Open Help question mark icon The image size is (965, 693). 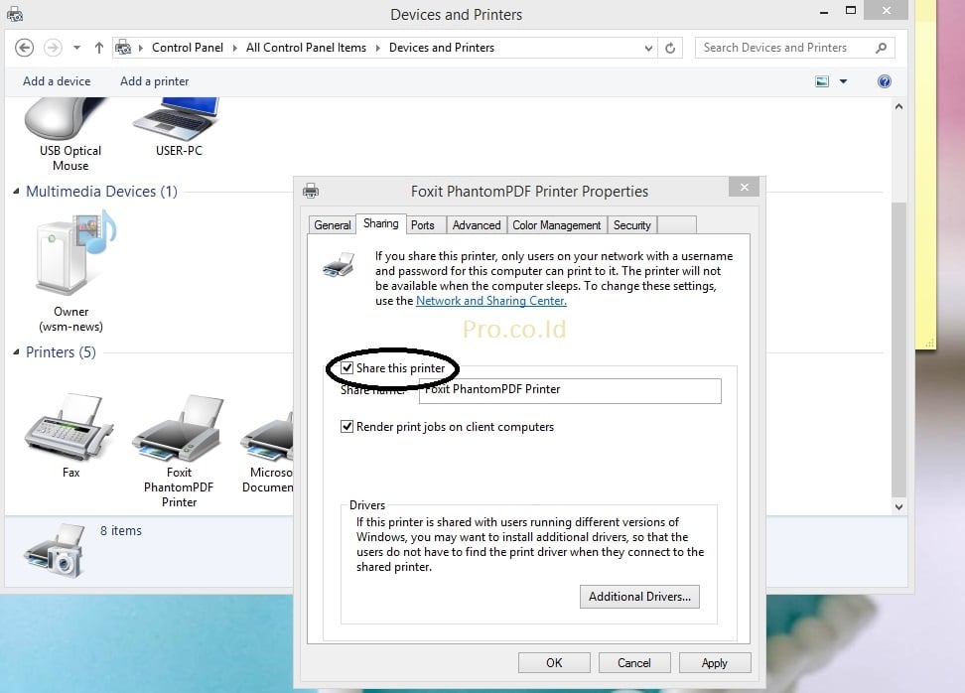885,81
